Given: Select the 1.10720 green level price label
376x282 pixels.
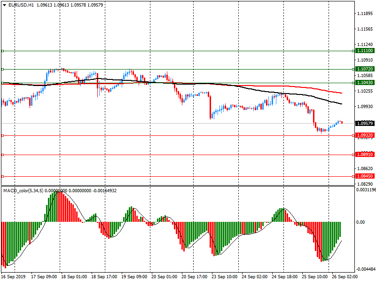Looking at the screenshot, I should point(365,69).
